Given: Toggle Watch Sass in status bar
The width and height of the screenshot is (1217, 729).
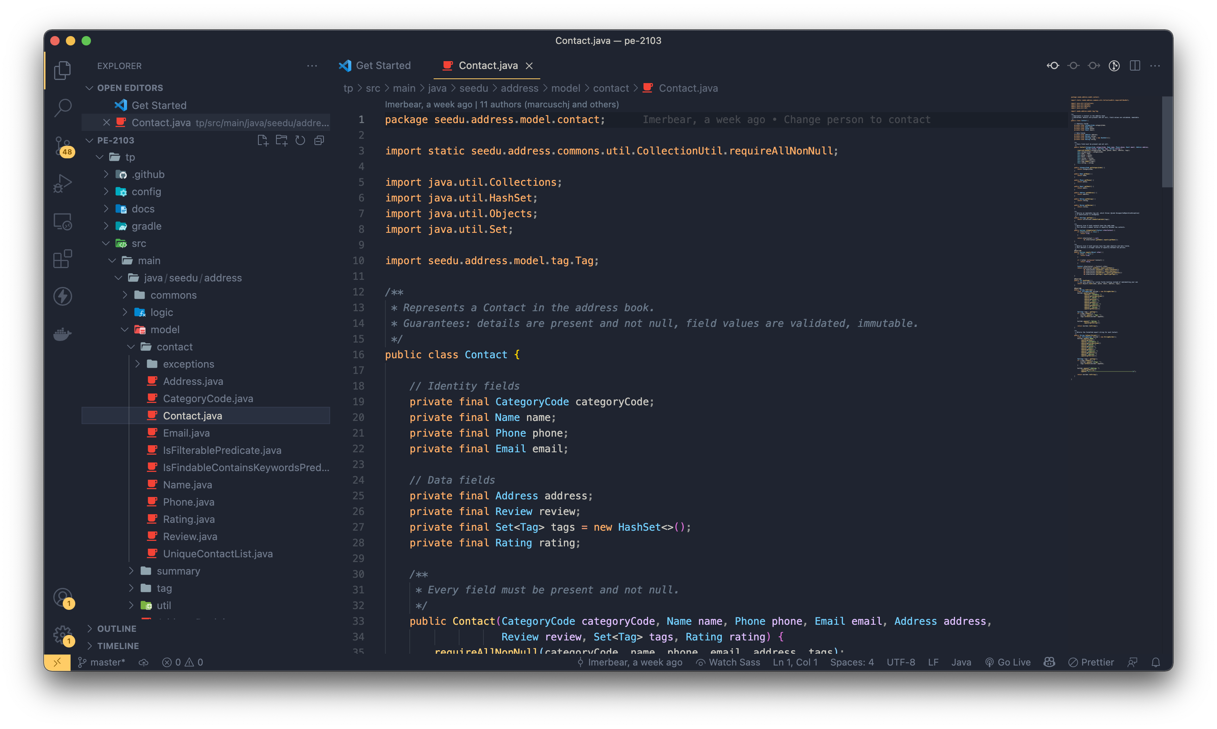Looking at the screenshot, I should click(x=728, y=662).
